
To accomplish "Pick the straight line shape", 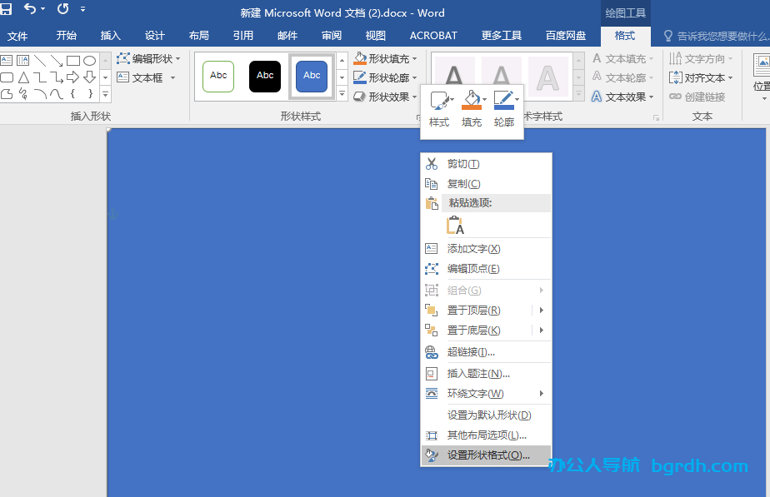I will click(40, 60).
